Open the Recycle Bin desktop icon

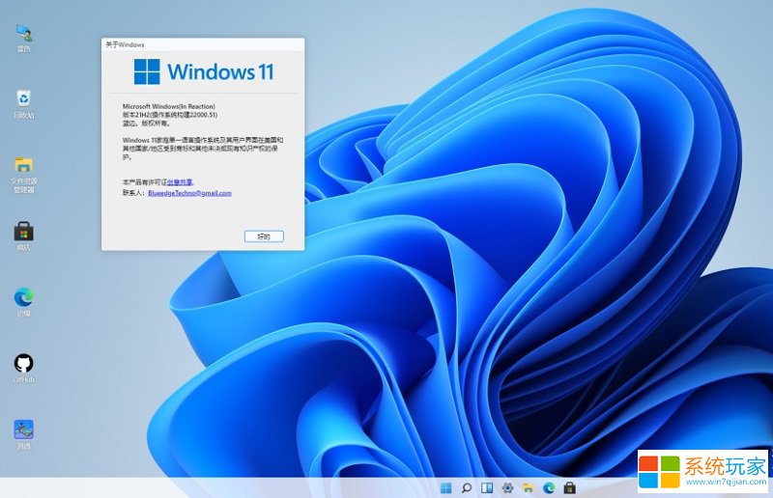[x=23, y=104]
